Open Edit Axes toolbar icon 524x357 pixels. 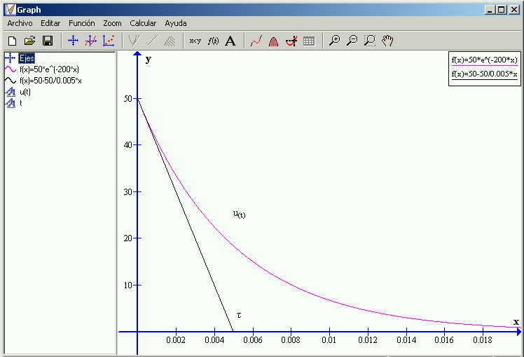click(x=73, y=41)
